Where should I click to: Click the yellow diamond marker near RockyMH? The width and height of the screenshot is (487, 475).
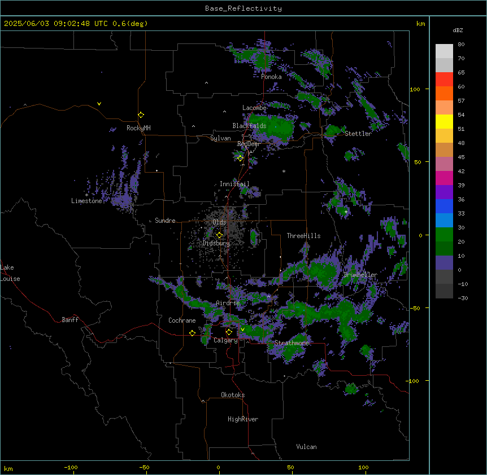point(141,115)
